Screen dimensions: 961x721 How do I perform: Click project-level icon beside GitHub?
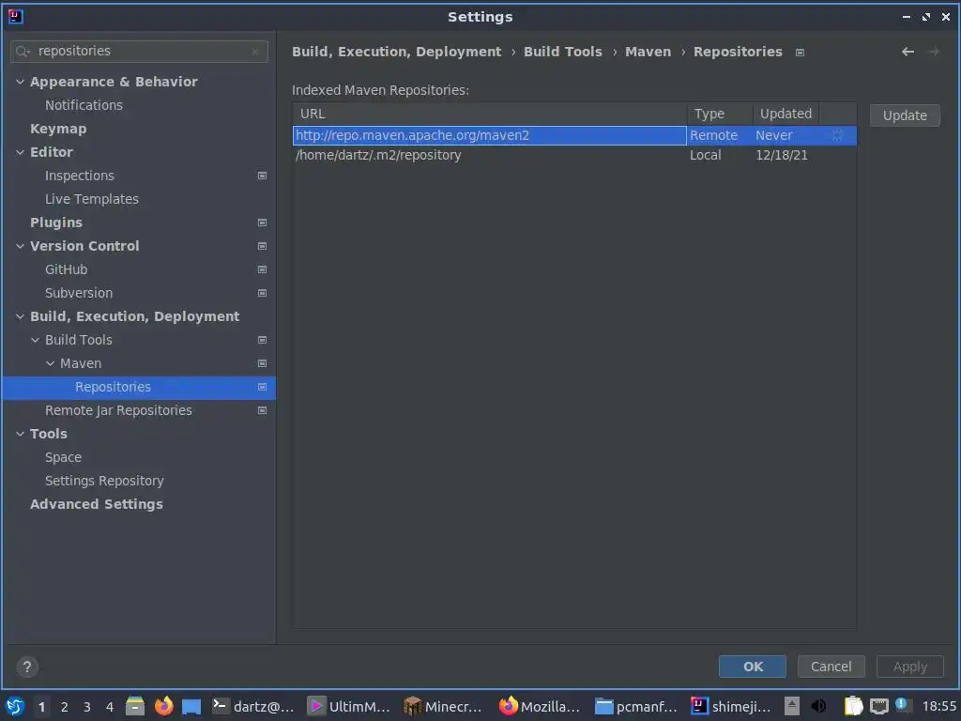pyautogui.click(x=263, y=269)
